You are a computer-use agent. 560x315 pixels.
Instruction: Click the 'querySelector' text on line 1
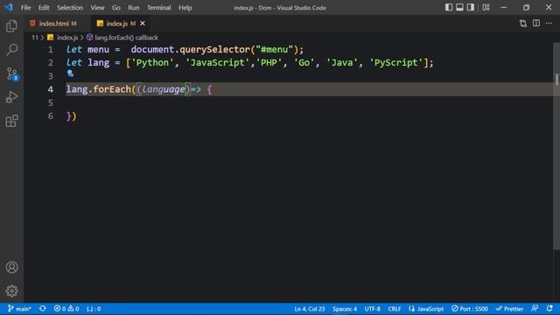214,50
